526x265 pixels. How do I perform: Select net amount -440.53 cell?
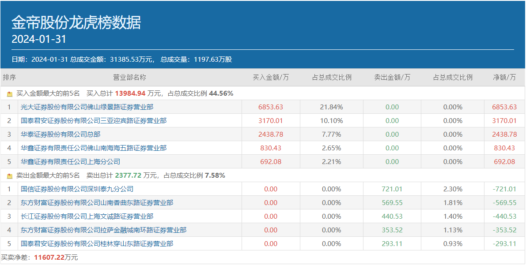(504, 216)
